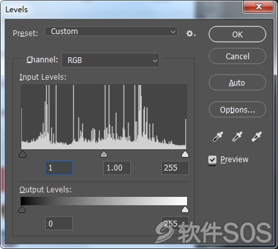Close the Levels dialog window

pos(259,6)
